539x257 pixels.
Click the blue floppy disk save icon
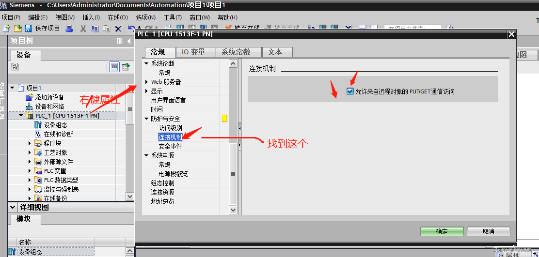coord(28,29)
